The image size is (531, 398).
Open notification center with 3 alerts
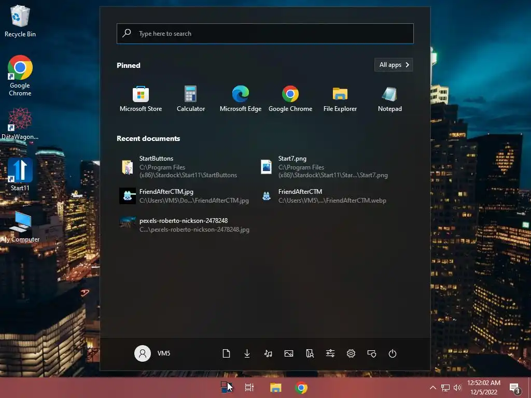pos(515,388)
